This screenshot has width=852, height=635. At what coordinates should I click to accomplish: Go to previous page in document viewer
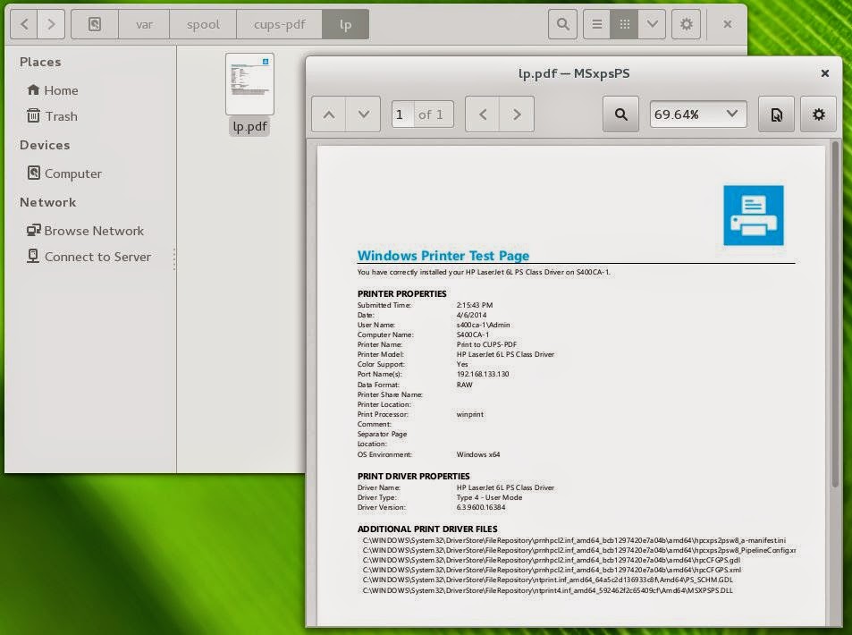click(329, 114)
